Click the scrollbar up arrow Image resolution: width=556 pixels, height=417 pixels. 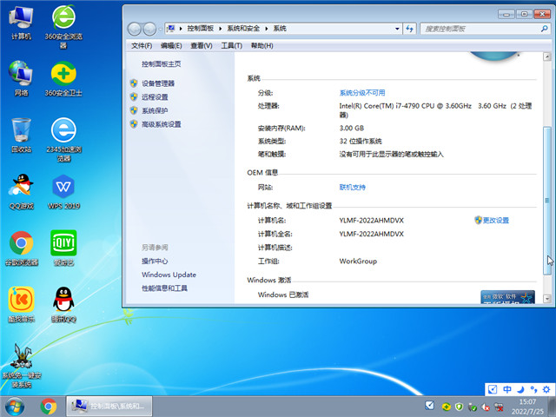click(546, 56)
